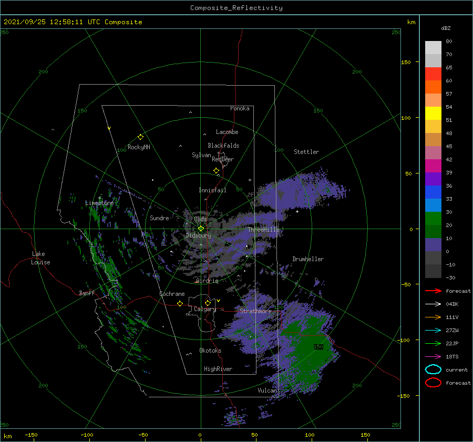Click the Strathmore label
The height and width of the screenshot is (442, 473).
pyautogui.click(x=256, y=311)
